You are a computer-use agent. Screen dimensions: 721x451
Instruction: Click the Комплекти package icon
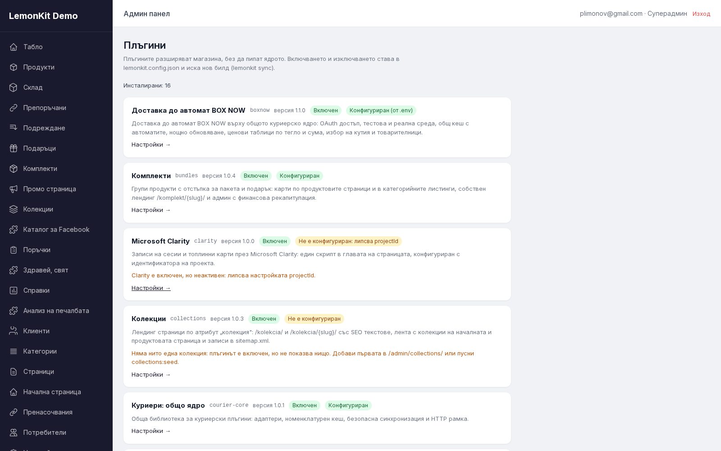(x=14, y=169)
